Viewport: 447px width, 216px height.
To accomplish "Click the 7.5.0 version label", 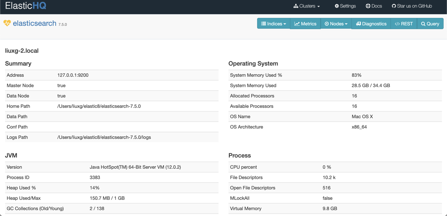I will tap(62, 25).
